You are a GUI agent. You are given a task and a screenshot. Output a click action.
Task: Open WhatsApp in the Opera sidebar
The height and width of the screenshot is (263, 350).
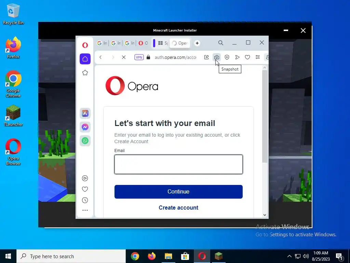pyautogui.click(x=85, y=141)
